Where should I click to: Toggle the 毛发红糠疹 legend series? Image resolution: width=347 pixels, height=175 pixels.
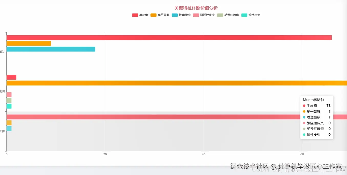[228, 15]
